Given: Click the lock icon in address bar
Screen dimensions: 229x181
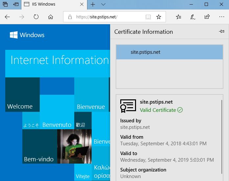Looking at the screenshot, I should tap(70, 17).
